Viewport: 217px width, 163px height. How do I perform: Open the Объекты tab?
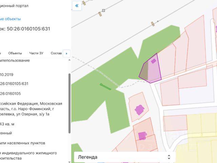[x=15, y=53]
